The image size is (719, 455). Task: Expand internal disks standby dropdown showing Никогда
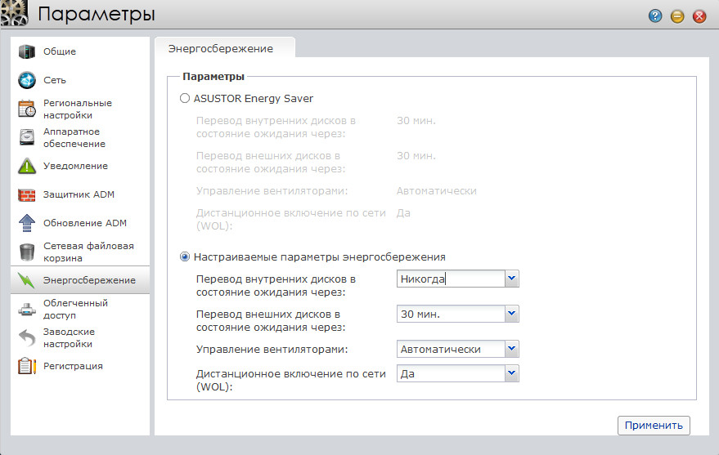coord(511,279)
